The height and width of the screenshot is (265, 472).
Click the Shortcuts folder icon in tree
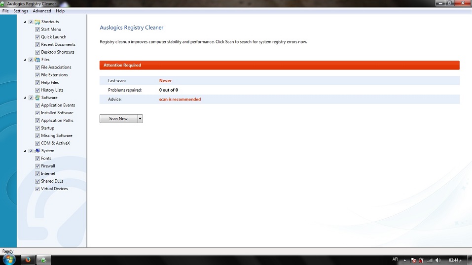37,22
